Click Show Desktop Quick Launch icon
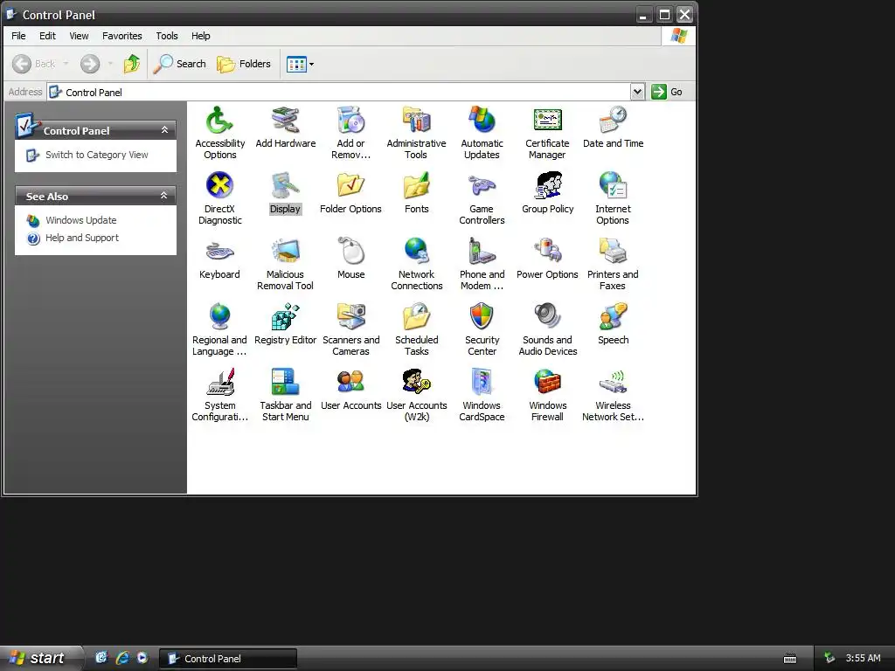895x671 pixels. (101, 658)
